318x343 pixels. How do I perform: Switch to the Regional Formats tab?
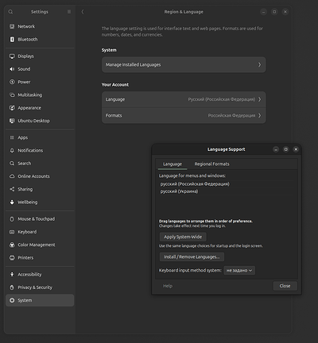click(x=211, y=164)
